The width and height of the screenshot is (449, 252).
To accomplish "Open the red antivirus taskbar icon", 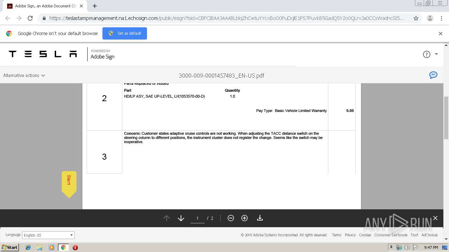I will point(75,247).
